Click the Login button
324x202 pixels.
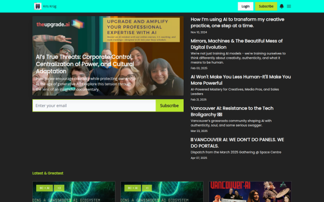pos(245,6)
